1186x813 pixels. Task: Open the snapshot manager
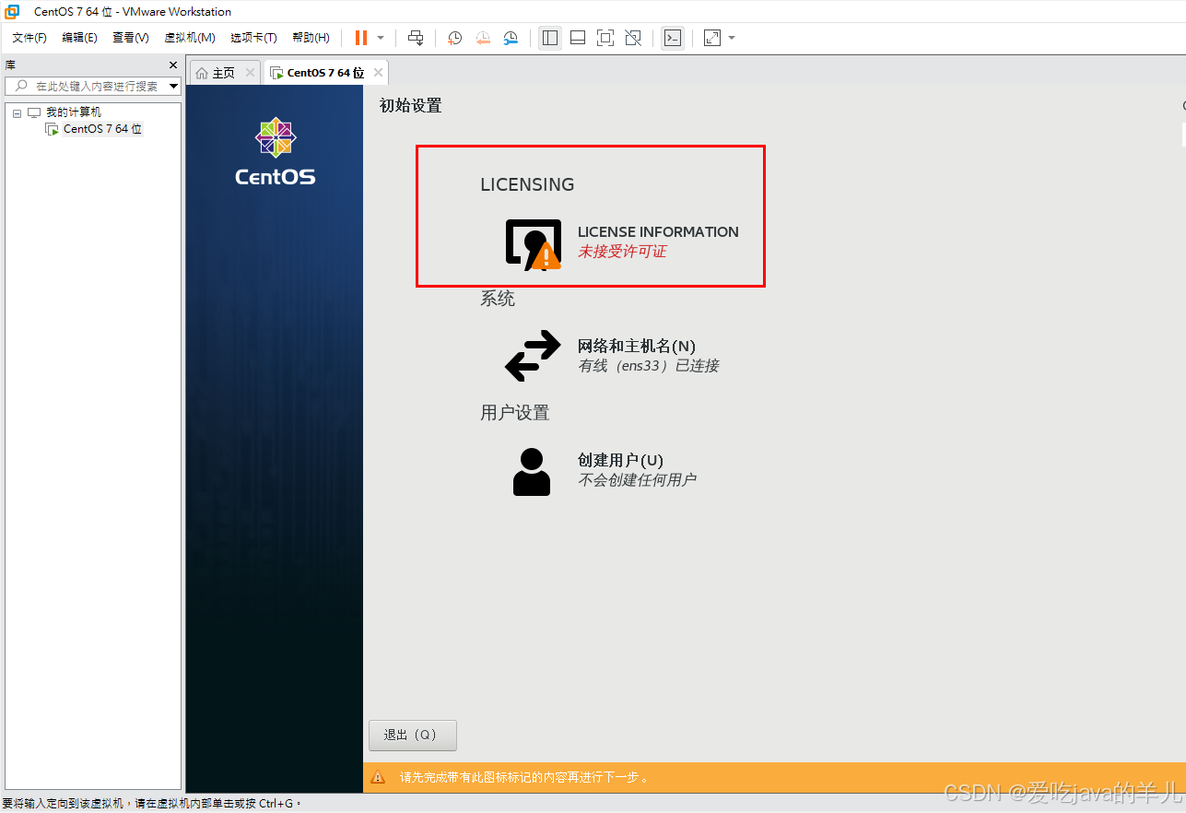[x=511, y=38]
